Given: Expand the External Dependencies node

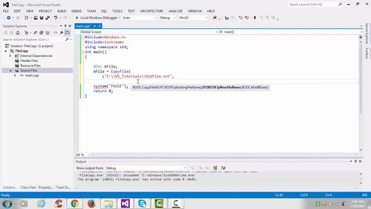Looking at the screenshot, I should [x=10, y=56].
